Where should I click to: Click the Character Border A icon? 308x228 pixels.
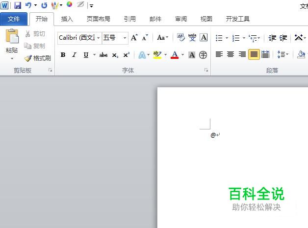[x=204, y=37]
